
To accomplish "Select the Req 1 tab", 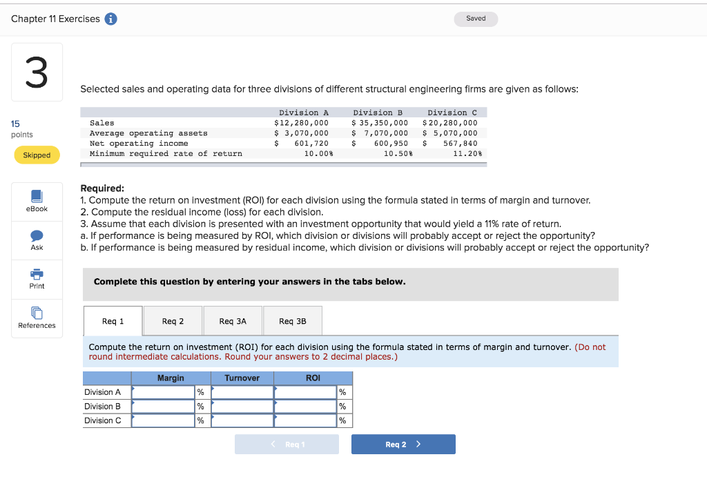I will (113, 320).
